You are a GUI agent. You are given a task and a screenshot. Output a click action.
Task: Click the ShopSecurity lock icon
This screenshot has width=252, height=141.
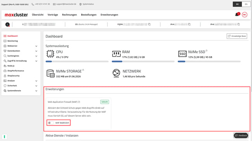tap(5, 76)
